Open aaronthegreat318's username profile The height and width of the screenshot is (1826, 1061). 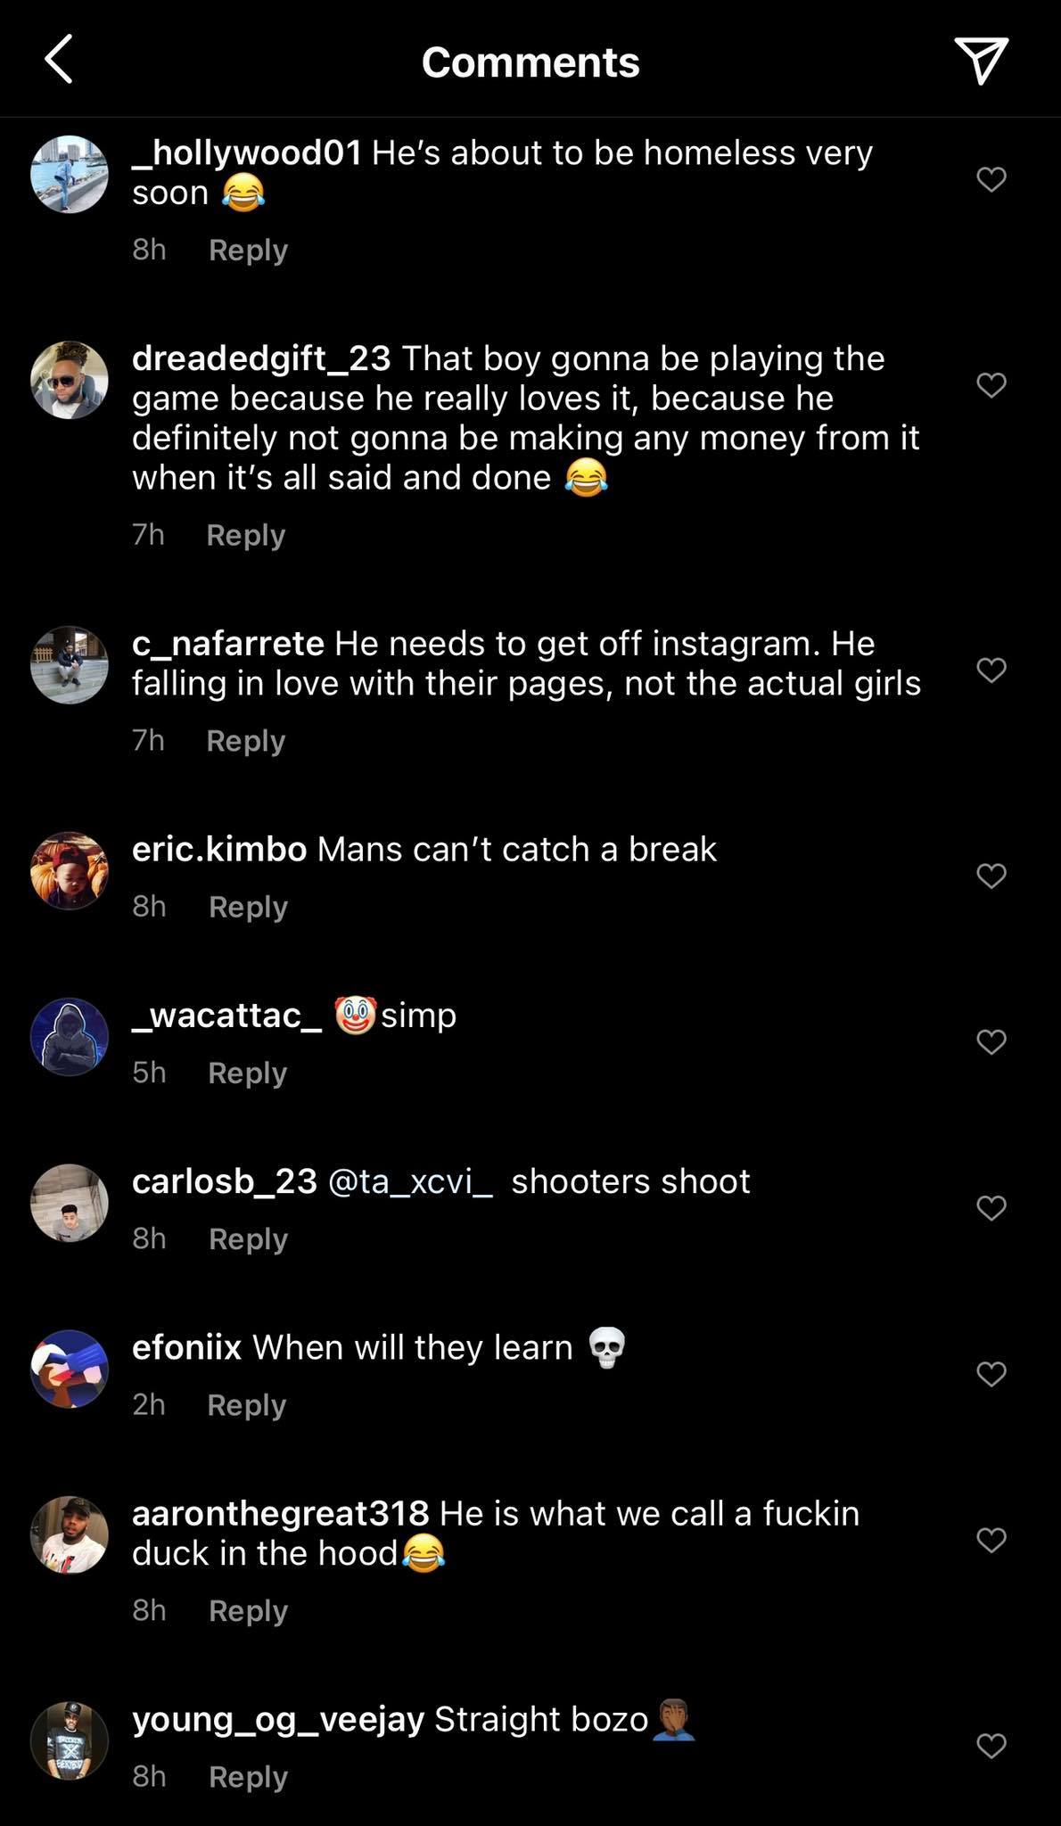pos(280,1513)
